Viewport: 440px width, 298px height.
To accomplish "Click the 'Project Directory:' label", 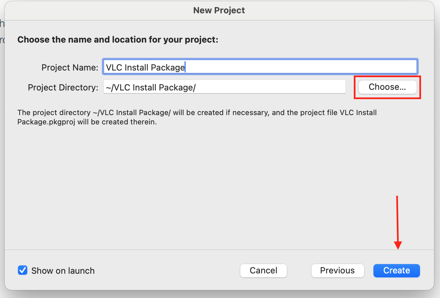I will 63,87.
